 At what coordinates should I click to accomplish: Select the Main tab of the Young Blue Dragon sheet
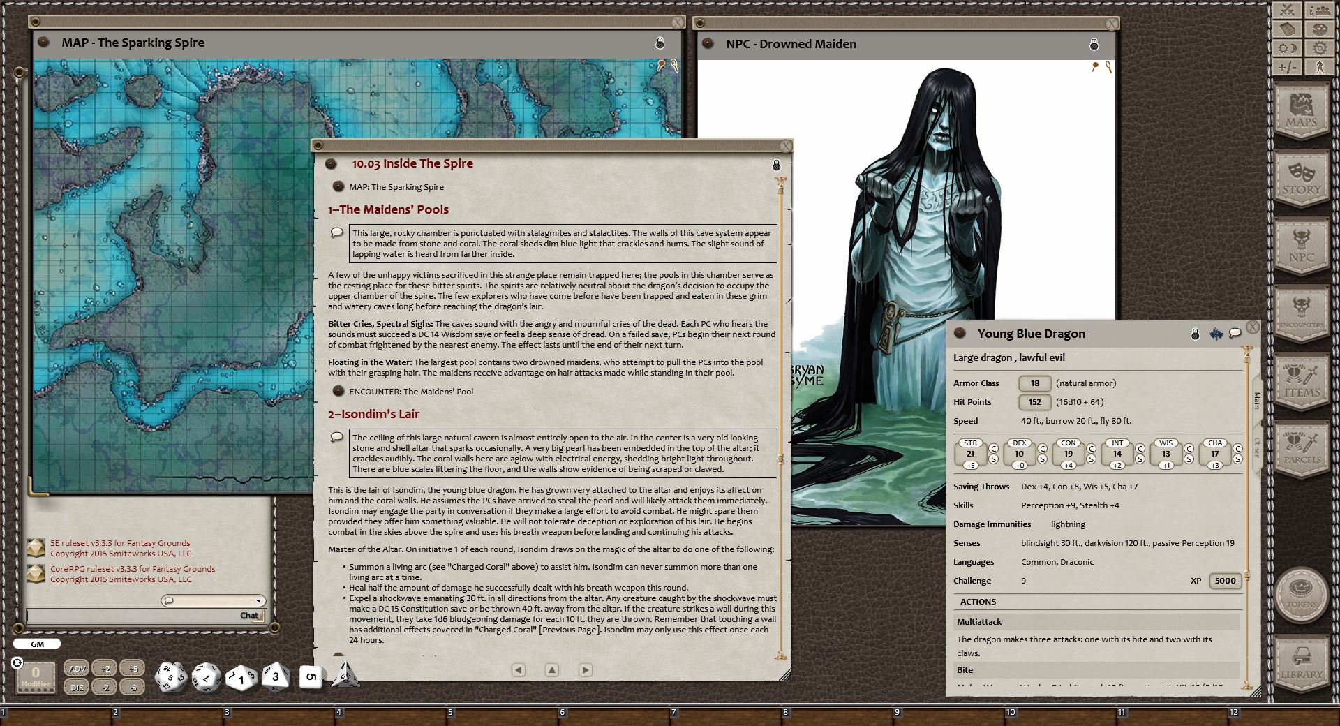[1256, 401]
